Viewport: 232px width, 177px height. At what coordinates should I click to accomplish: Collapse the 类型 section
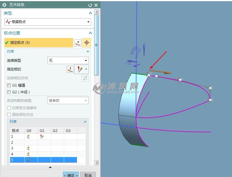[x=90, y=13]
